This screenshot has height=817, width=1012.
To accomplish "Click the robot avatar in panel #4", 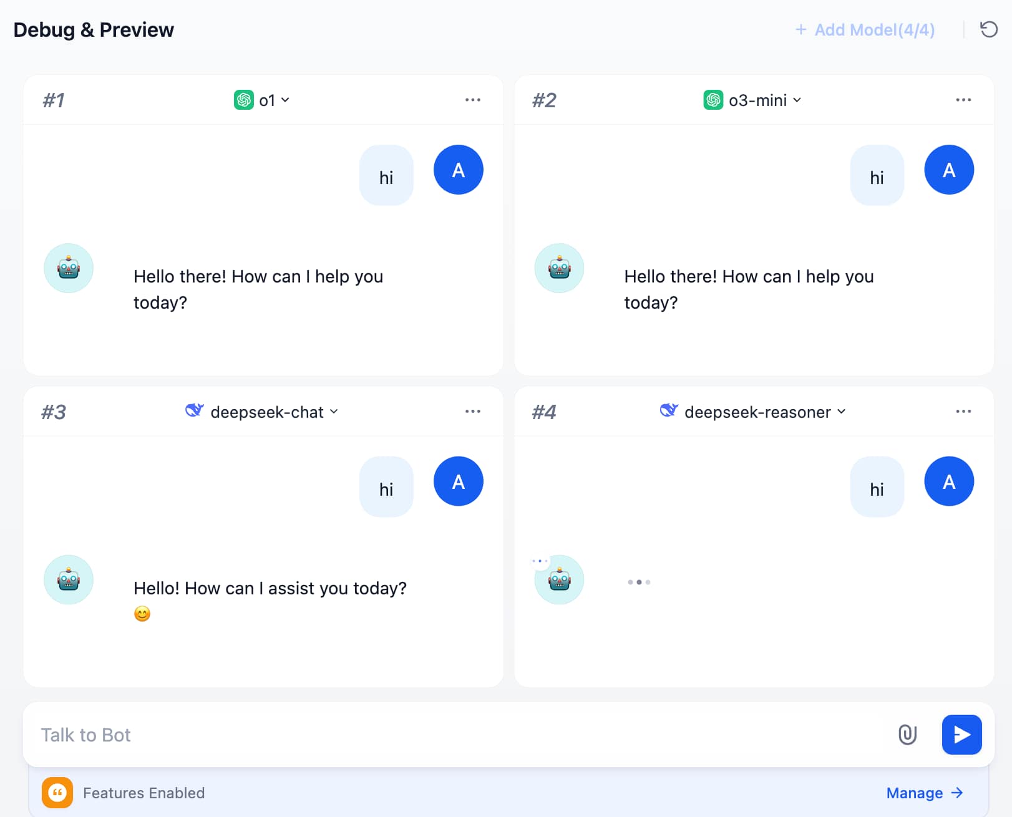I will tap(560, 580).
